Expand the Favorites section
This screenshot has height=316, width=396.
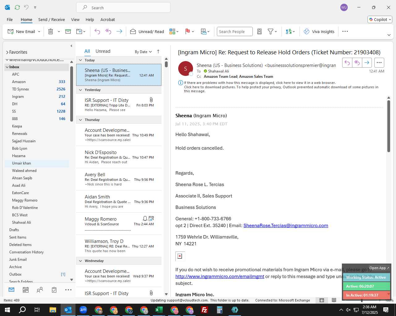(x=7, y=52)
